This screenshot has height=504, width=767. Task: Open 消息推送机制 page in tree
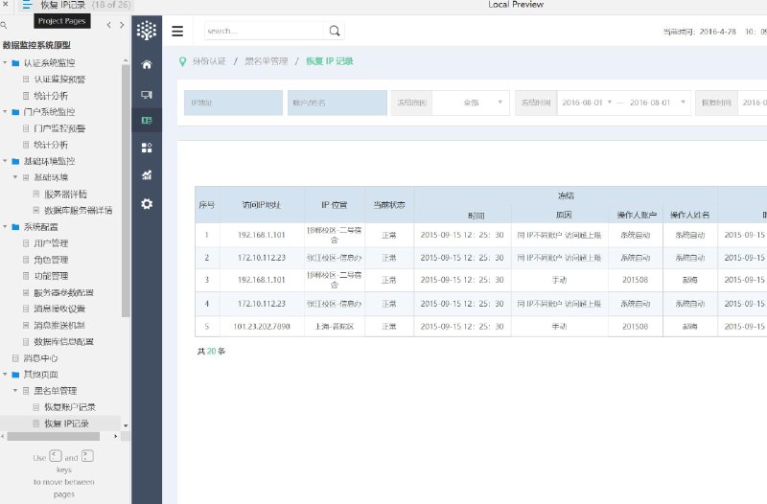[x=59, y=325]
